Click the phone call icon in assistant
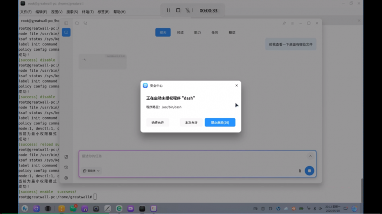382x214 pixels. [x=85, y=23]
